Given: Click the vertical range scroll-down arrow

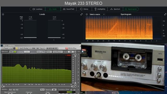Looking at the screenshot, I should [75, 84].
